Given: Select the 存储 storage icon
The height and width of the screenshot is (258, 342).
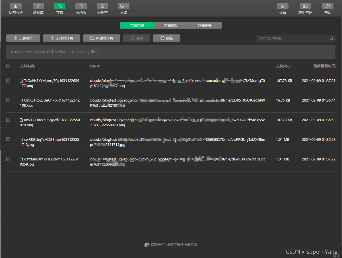Looking at the screenshot, I should [60, 6].
